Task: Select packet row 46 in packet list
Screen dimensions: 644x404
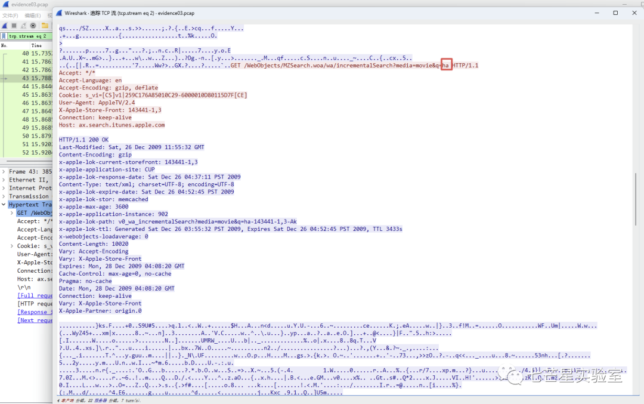Action: point(27,103)
